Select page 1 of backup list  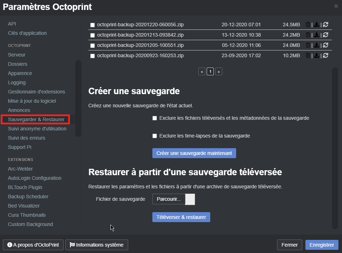[x=210, y=71]
